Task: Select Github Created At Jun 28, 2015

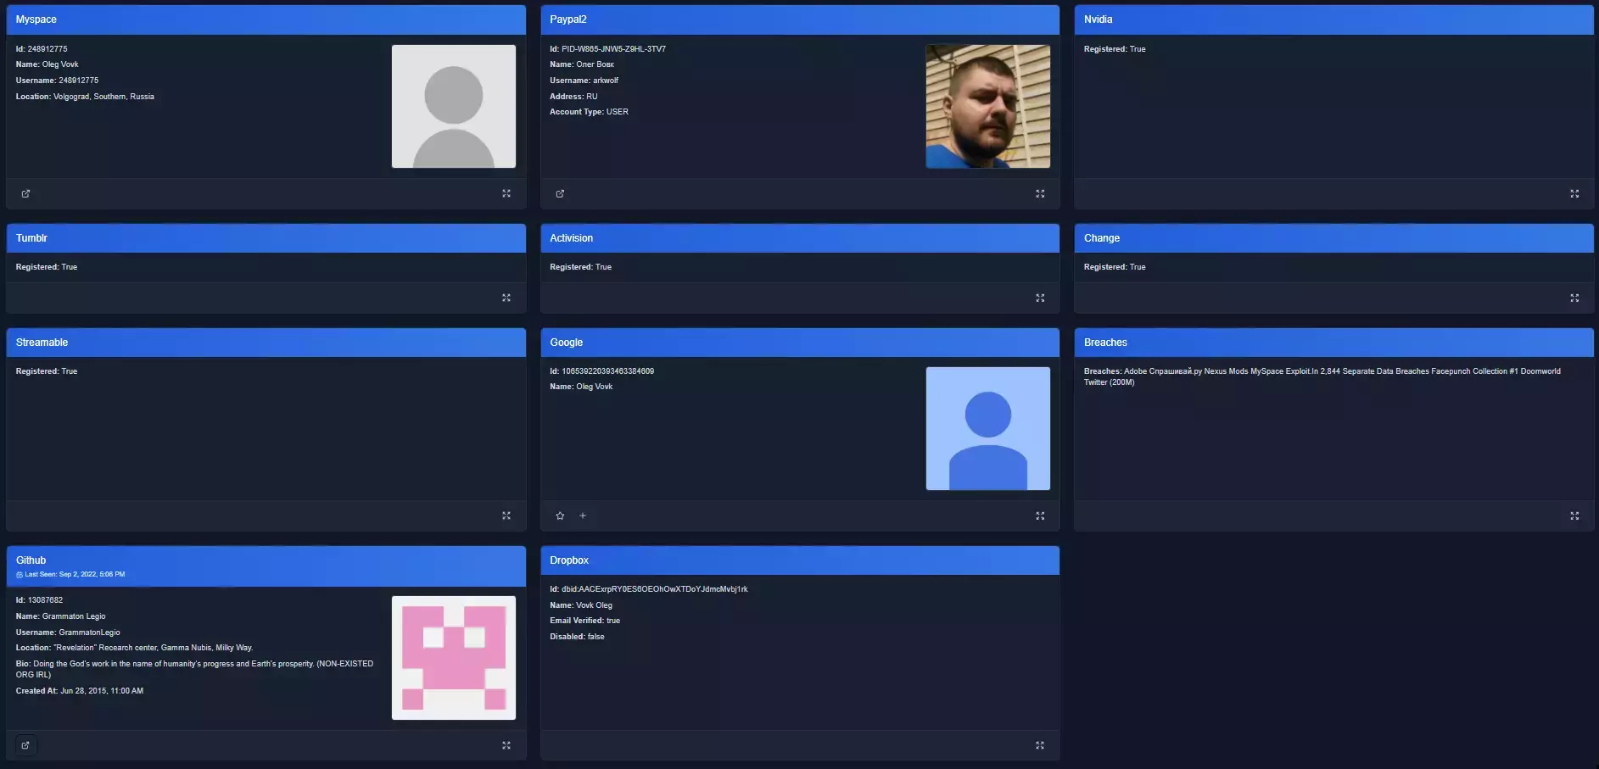Action: tap(80, 691)
